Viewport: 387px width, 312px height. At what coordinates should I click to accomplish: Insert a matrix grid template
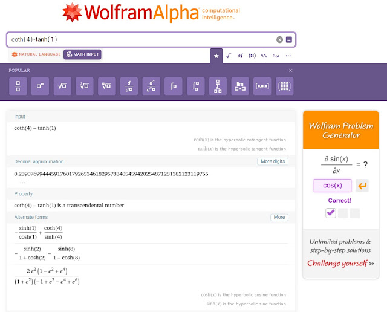click(284, 86)
